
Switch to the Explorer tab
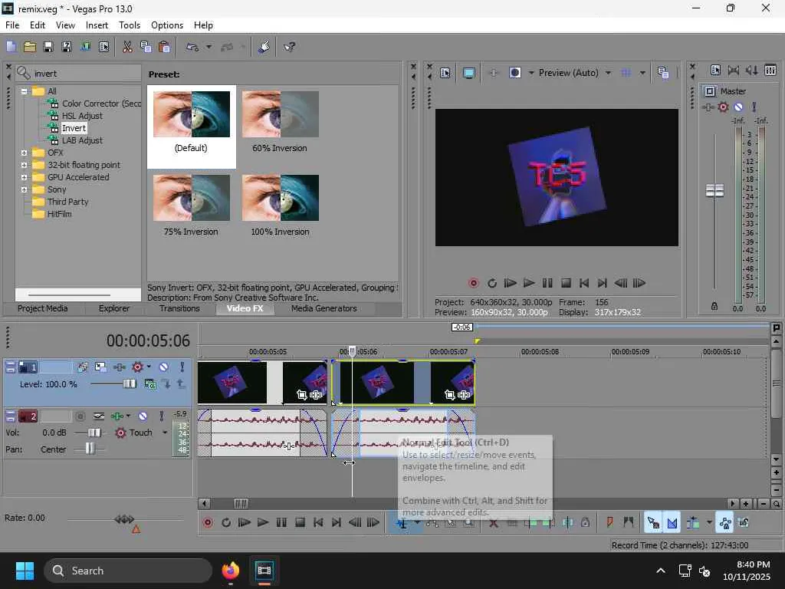tap(114, 308)
